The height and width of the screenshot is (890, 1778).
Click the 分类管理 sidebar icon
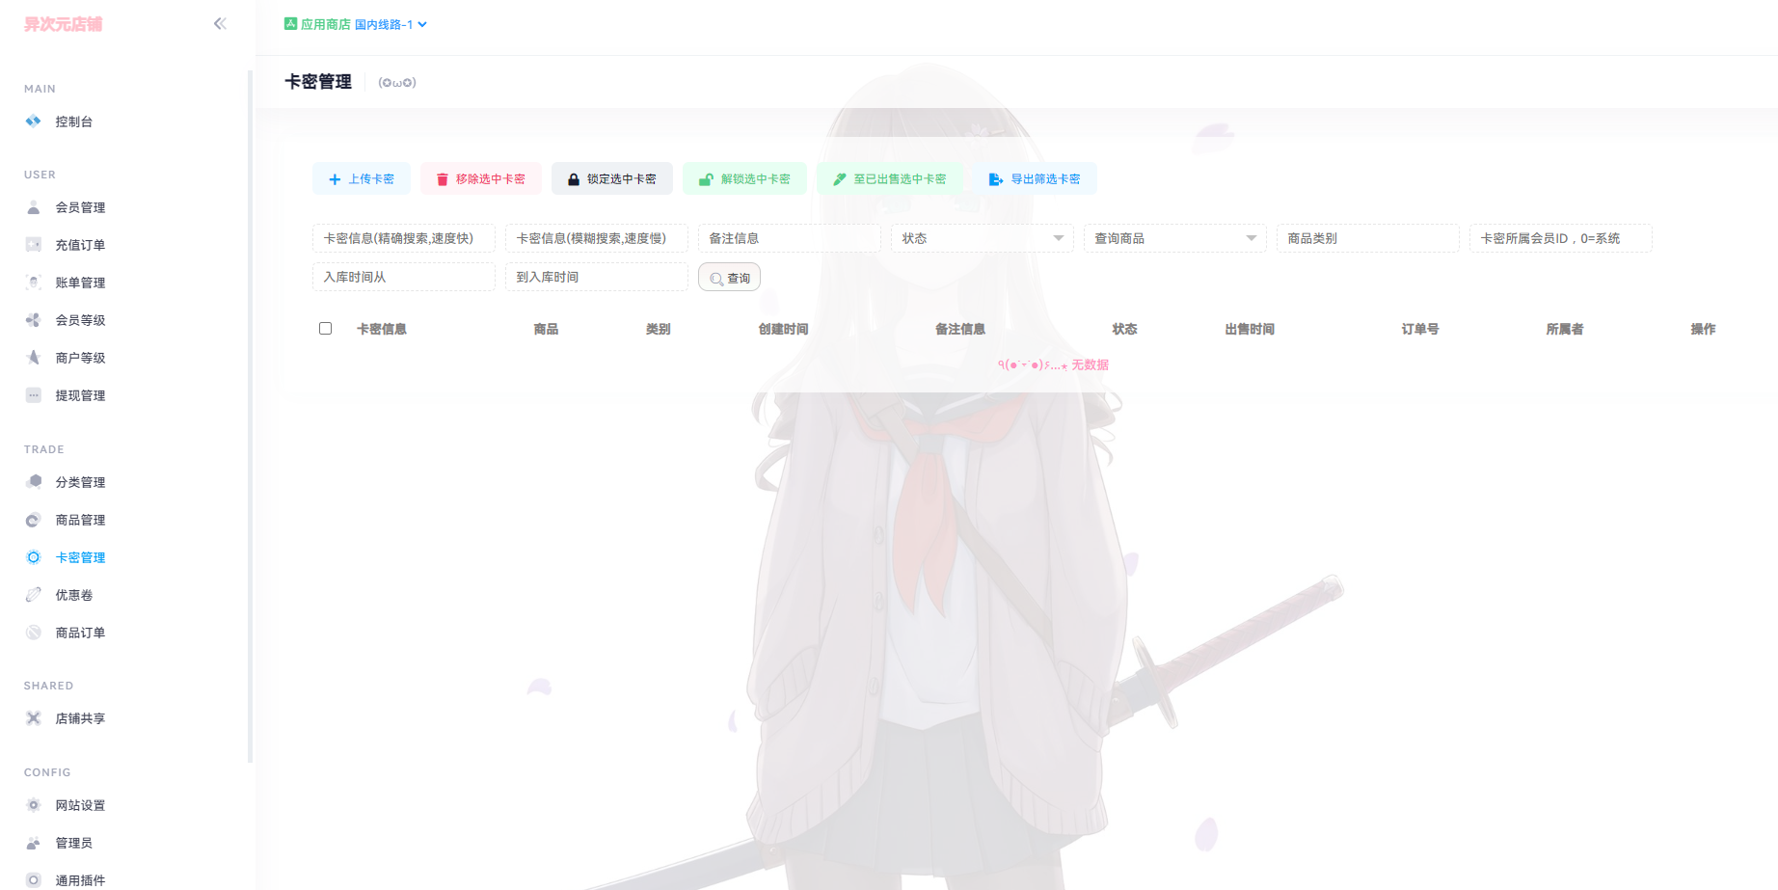click(x=34, y=482)
